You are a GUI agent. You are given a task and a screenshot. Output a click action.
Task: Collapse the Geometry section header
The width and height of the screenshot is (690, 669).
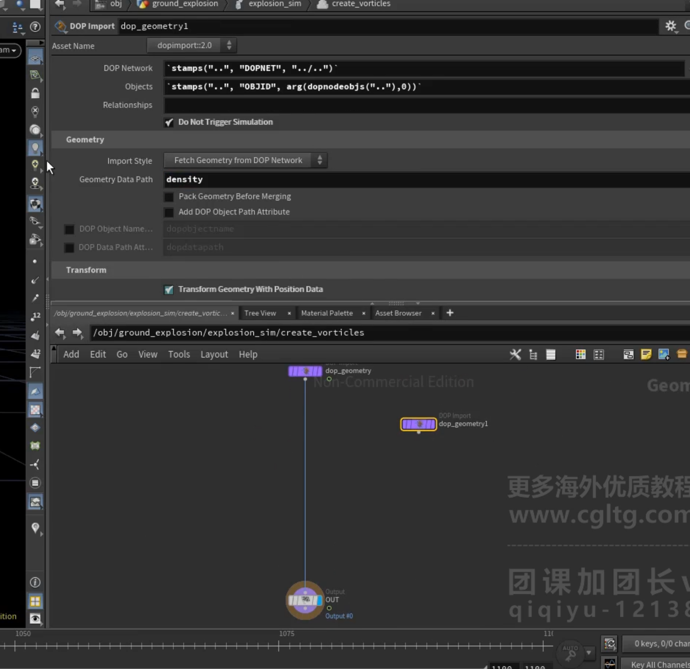pyautogui.click(x=85, y=140)
